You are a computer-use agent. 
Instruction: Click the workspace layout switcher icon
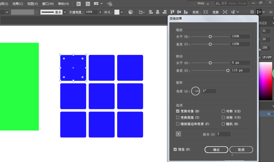click(x=96, y=4)
